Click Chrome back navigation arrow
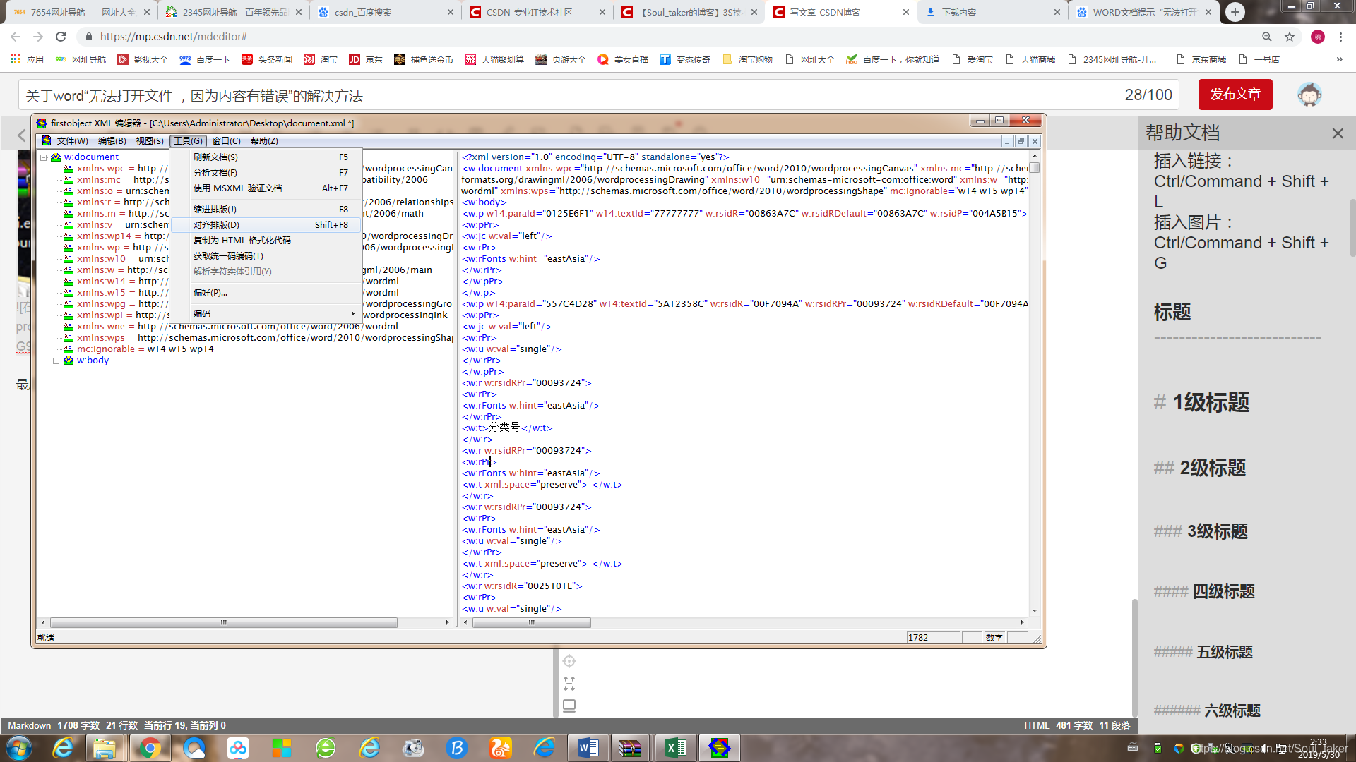Viewport: 1356px width, 762px height. coord(16,37)
